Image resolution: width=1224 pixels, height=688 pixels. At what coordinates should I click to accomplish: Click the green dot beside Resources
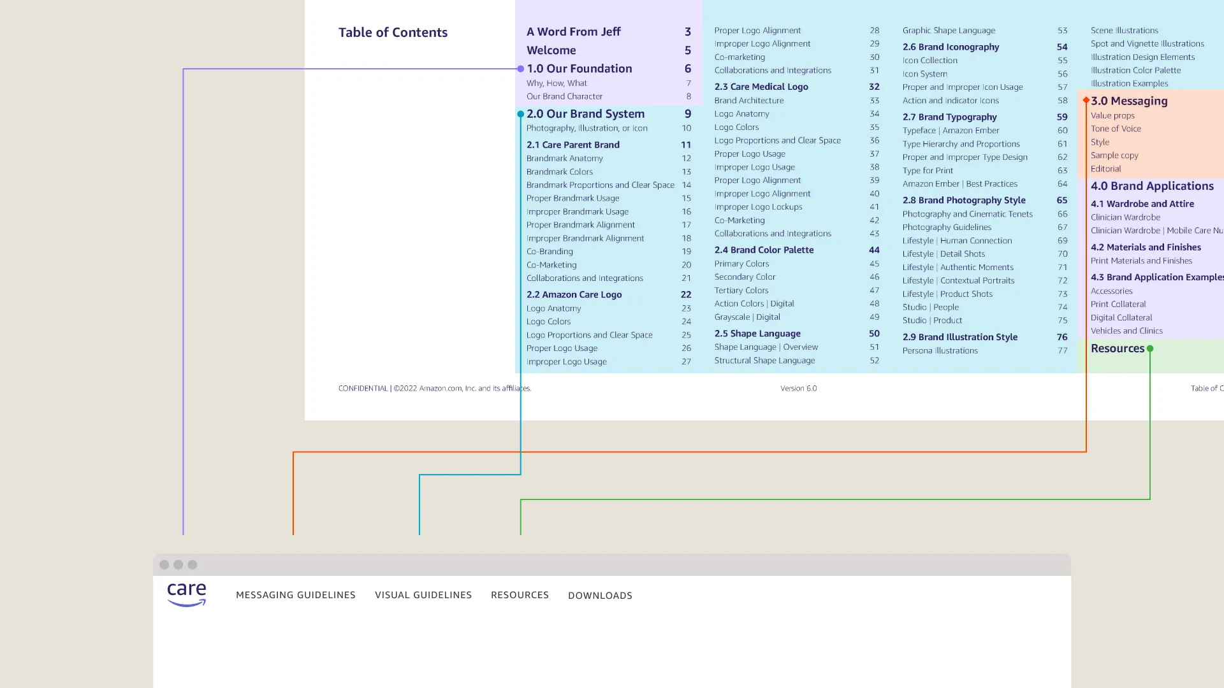tap(1150, 348)
